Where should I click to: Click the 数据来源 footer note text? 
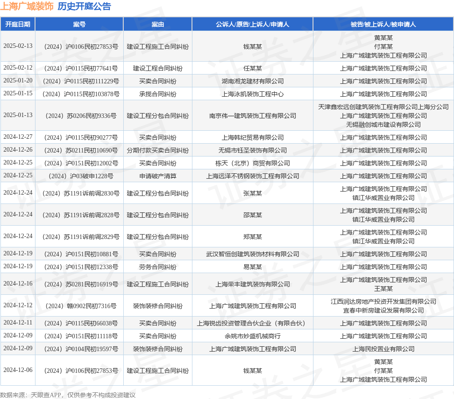(x=68, y=395)
